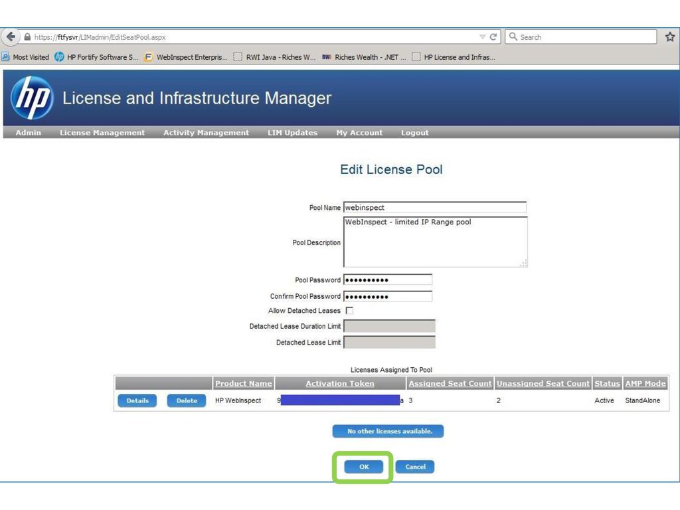Click the Edit License Pool heading
Image resolution: width=680 pixels, height=510 pixels.
[x=391, y=169]
